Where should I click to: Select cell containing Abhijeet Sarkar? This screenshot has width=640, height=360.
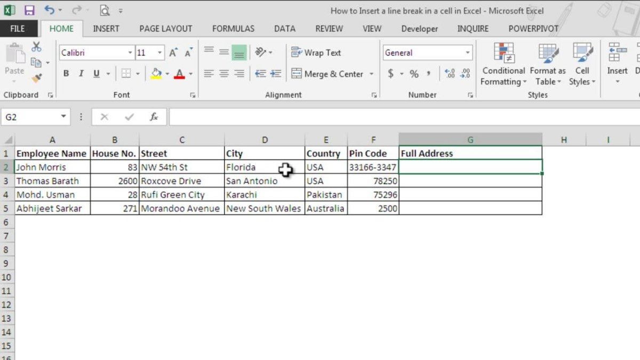click(x=52, y=209)
